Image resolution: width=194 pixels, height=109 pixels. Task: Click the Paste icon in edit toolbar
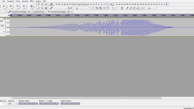(x=101, y=8)
